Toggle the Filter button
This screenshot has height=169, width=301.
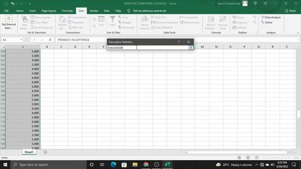point(112,21)
